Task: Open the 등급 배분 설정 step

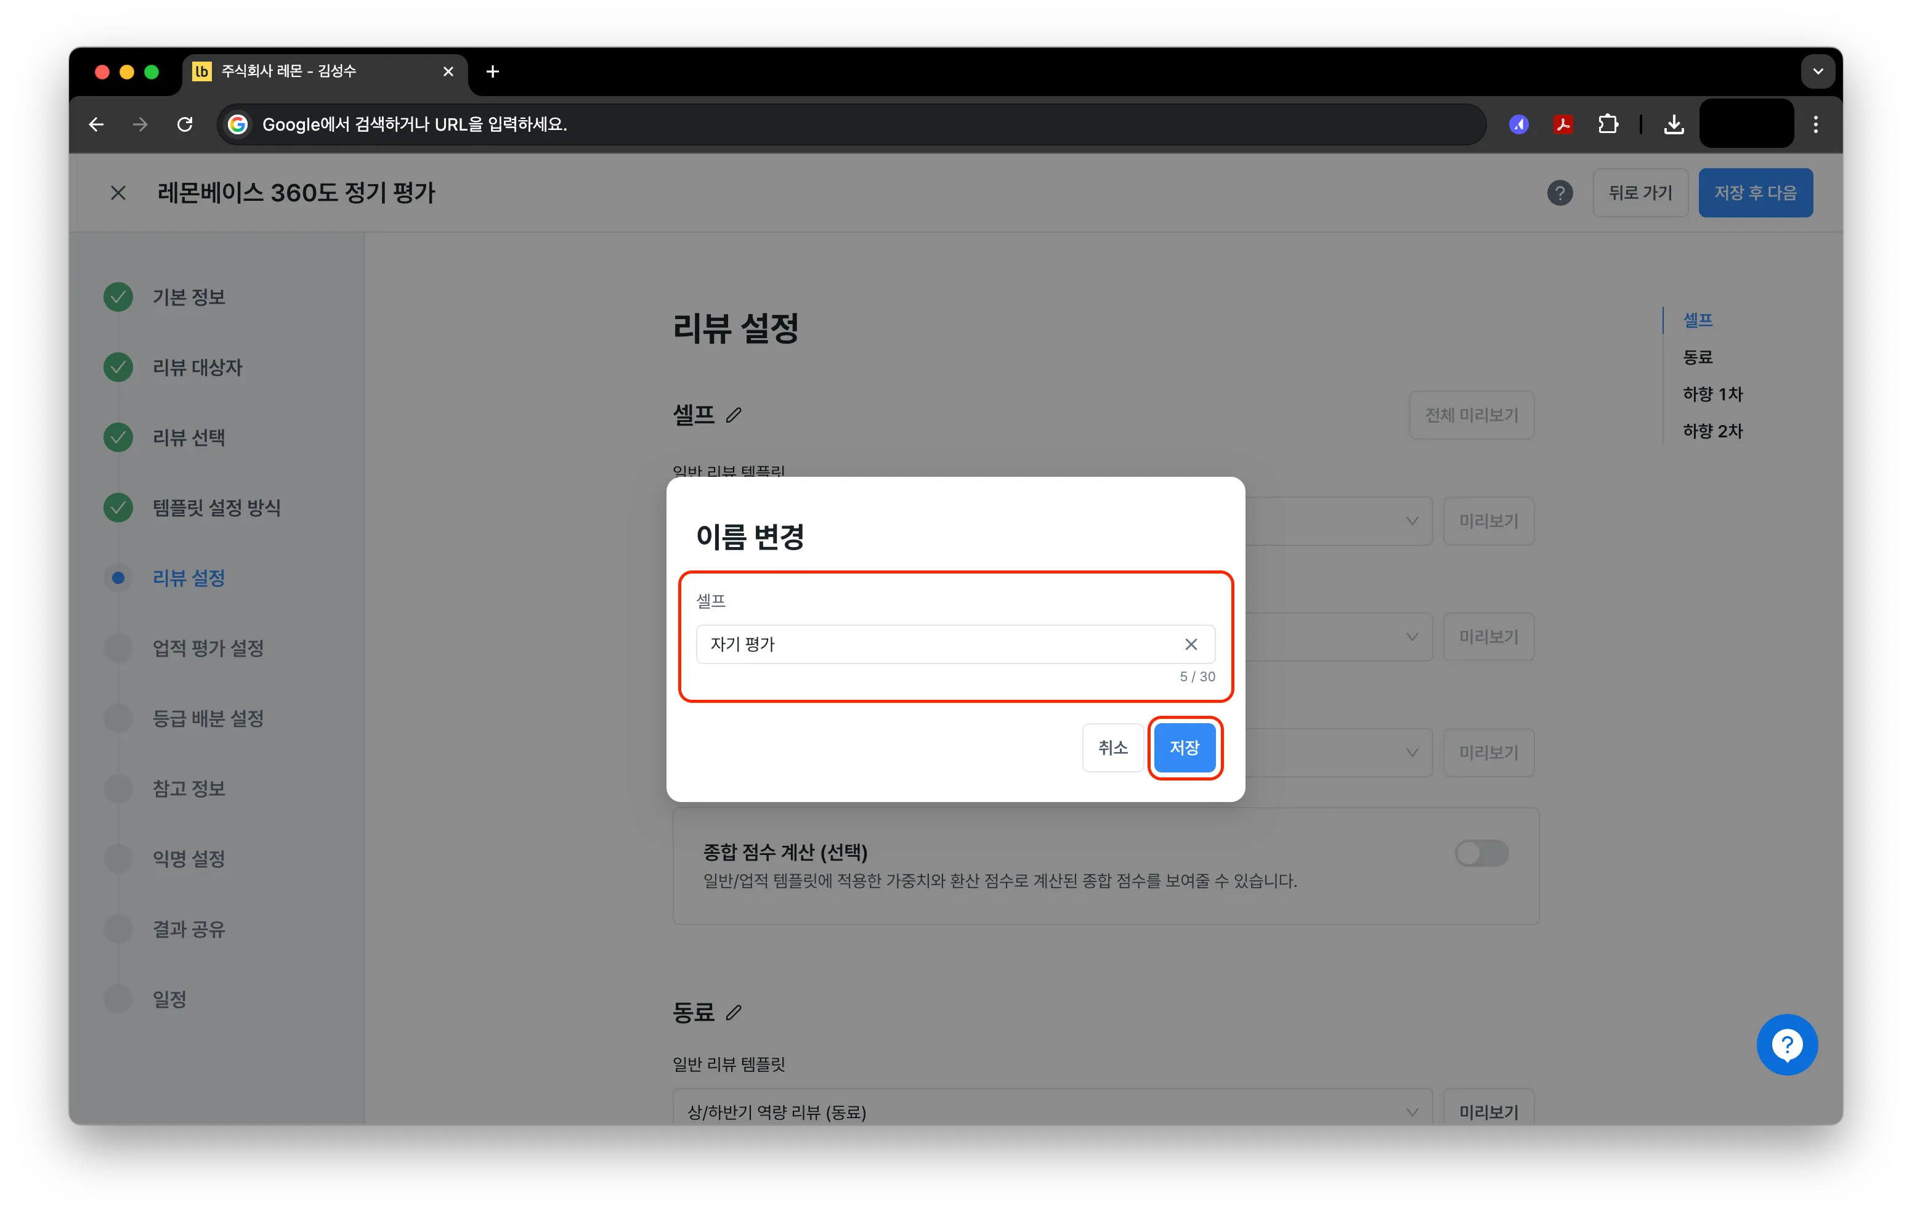Action: point(207,718)
